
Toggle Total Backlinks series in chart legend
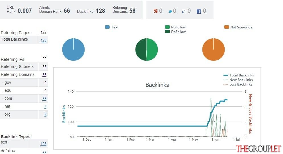point(238,75)
